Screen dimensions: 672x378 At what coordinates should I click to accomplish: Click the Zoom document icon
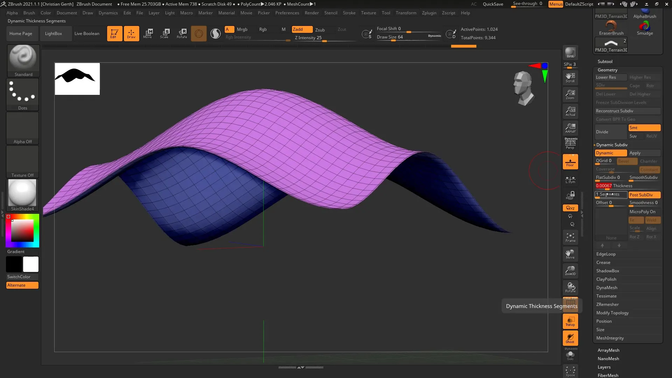pyautogui.click(x=570, y=94)
